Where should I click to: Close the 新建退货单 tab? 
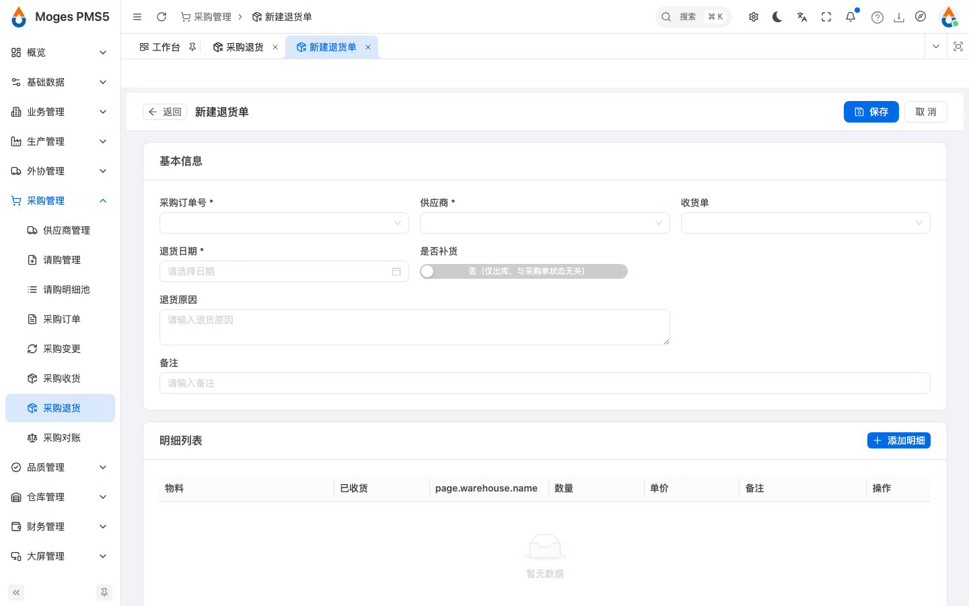[368, 47]
